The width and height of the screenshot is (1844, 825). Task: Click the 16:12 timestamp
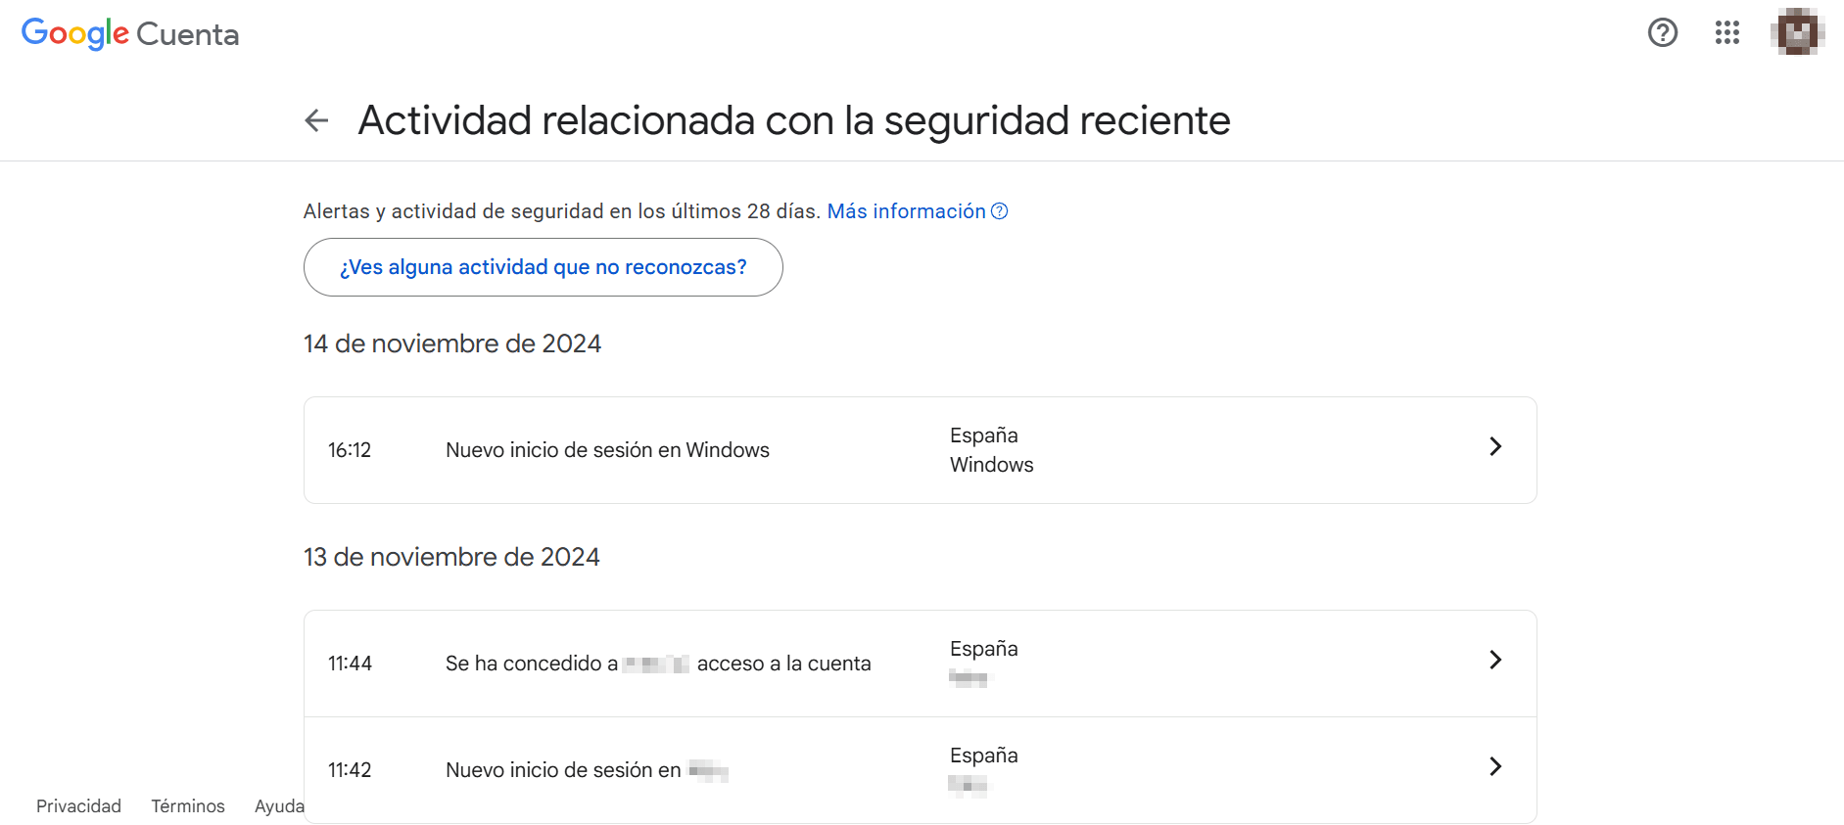coord(350,450)
